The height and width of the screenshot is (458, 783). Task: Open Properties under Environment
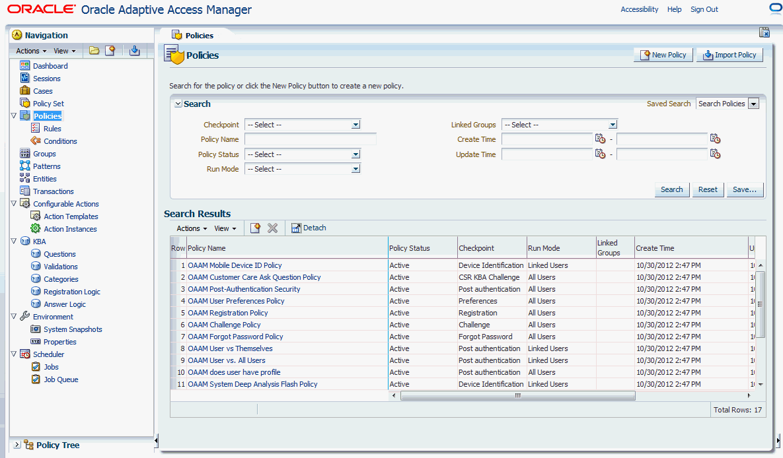pos(59,342)
